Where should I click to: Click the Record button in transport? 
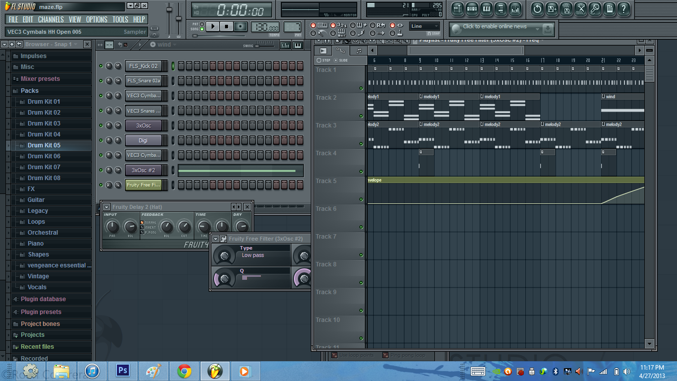tap(240, 26)
